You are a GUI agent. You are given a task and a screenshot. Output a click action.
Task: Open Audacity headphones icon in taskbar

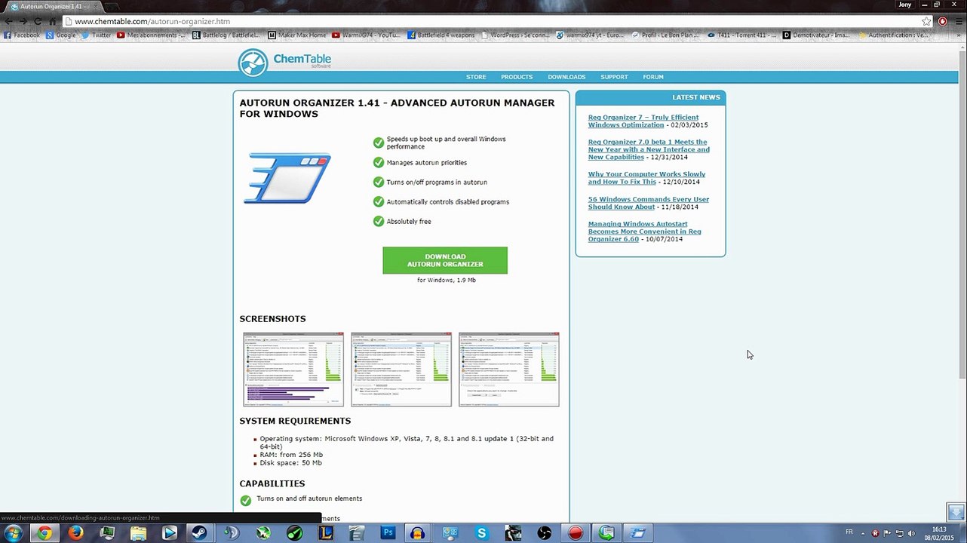418,533
